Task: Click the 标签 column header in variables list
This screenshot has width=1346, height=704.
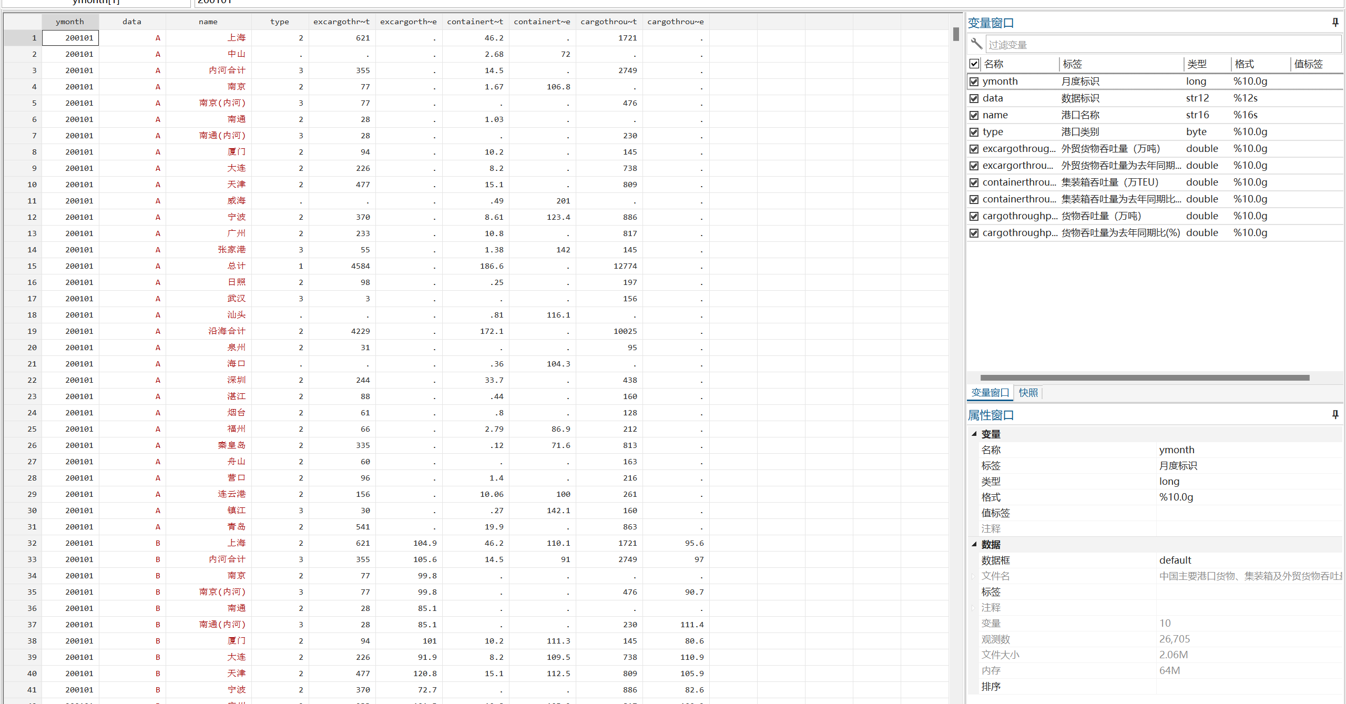Action: click(1073, 64)
